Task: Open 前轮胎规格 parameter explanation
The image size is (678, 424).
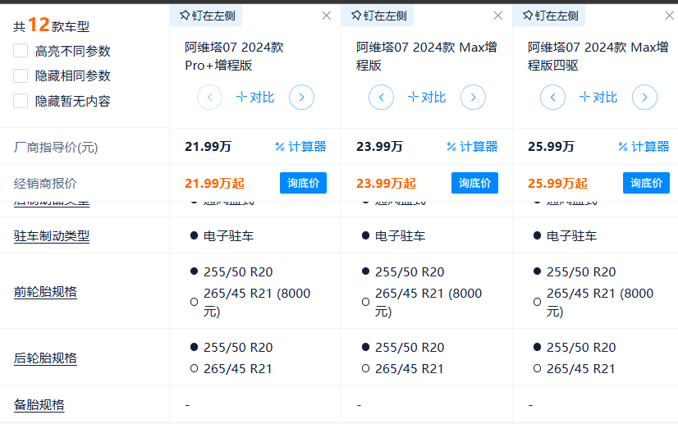Action: 45,292
